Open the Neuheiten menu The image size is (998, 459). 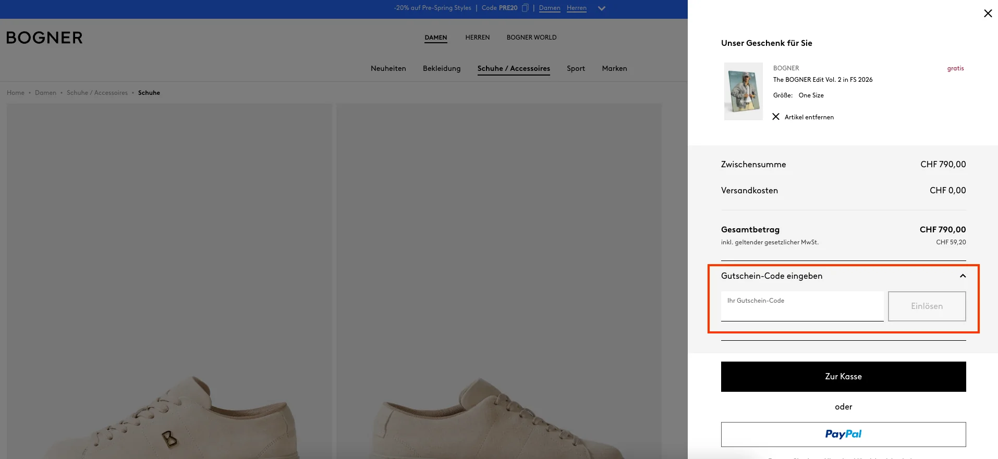388,68
